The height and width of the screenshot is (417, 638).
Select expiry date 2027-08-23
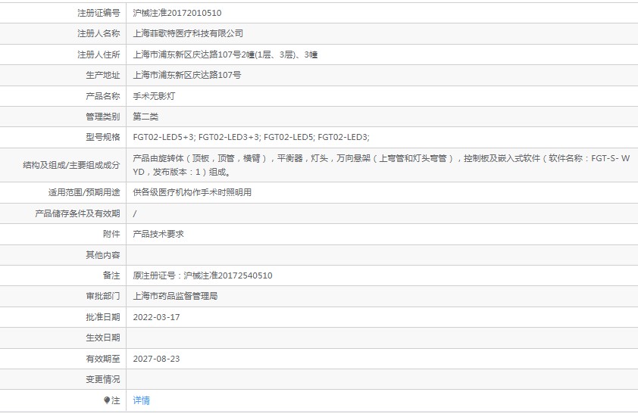(x=156, y=359)
